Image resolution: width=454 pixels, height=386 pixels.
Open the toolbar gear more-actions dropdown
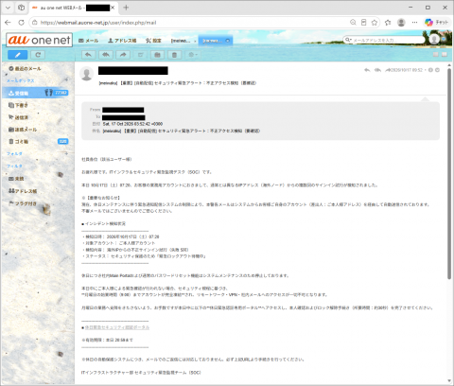click(193, 55)
